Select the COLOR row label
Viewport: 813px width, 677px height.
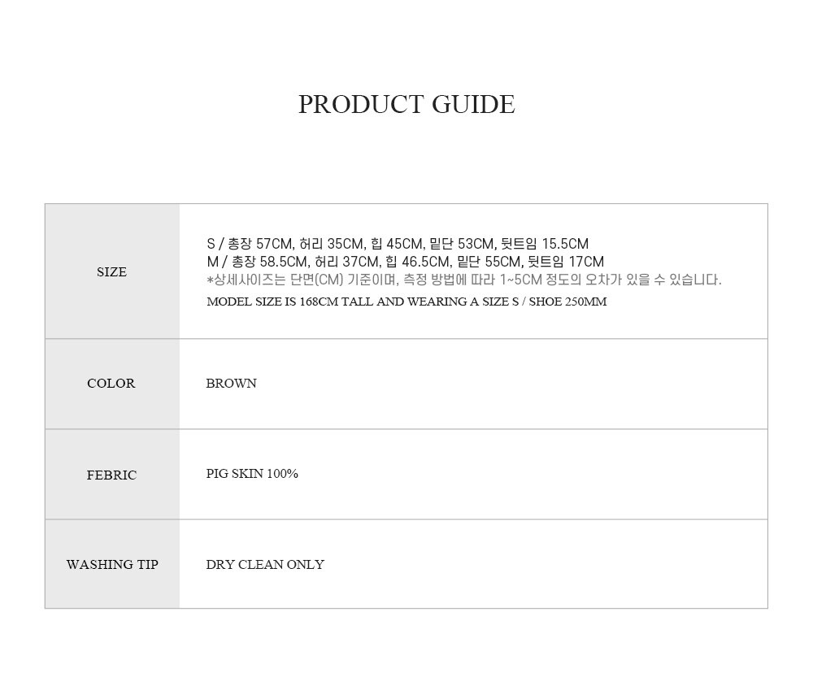click(x=111, y=384)
